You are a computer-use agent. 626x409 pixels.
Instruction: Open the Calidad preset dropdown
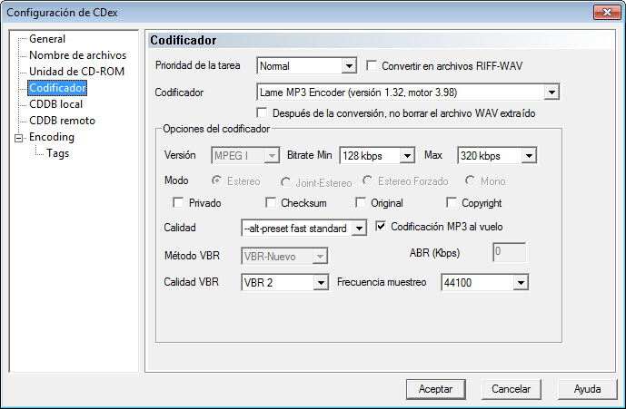(x=359, y=229)
